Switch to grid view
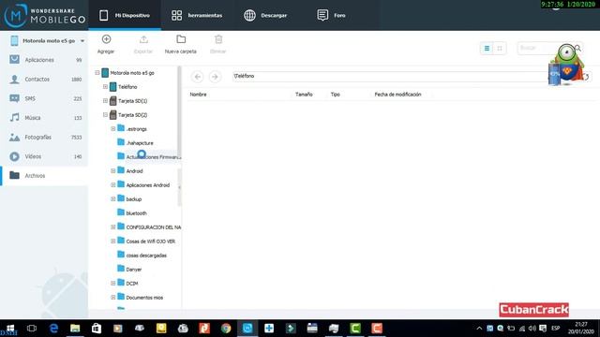The image size is (600, 337). tap(500, 48)
